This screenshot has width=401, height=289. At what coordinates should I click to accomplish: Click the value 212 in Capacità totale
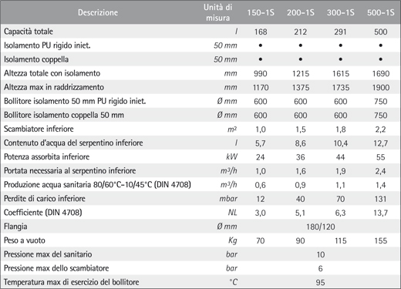tap(301, 32)
